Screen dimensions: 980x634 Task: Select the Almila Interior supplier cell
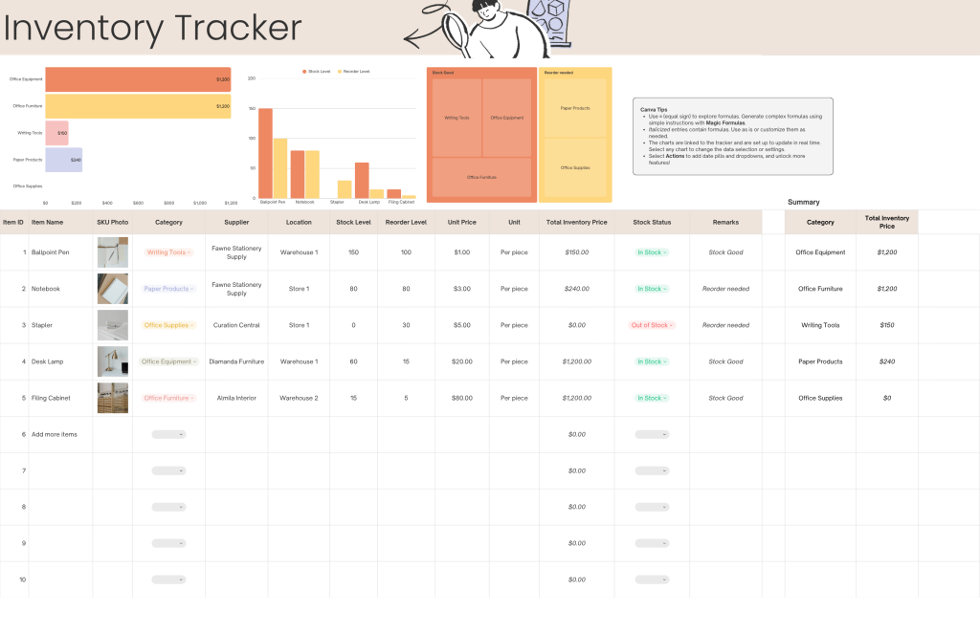236,398
